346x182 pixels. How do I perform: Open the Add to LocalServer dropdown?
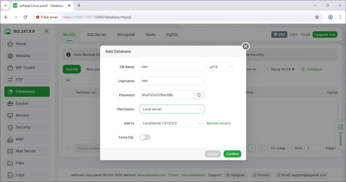[172, 123]
